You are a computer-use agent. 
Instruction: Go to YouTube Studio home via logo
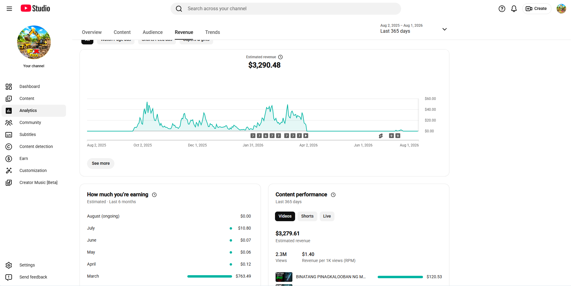35,8
